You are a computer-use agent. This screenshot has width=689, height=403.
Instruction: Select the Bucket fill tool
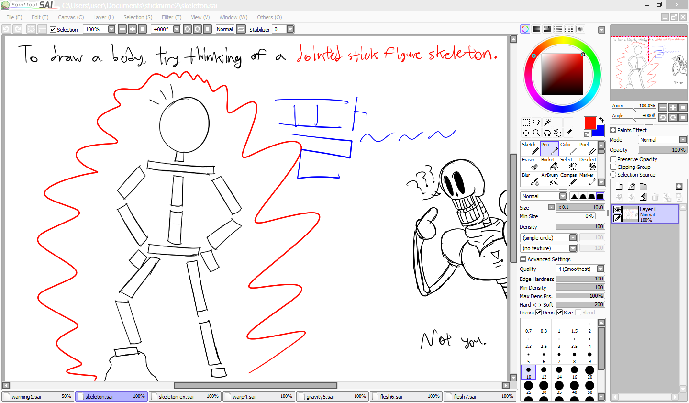549,164
